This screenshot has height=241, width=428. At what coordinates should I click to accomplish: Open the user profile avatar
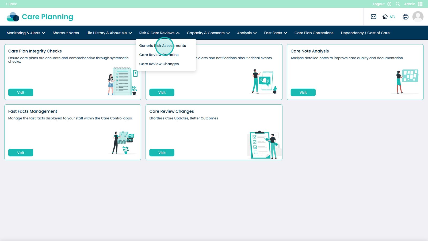tap(418, 17)
